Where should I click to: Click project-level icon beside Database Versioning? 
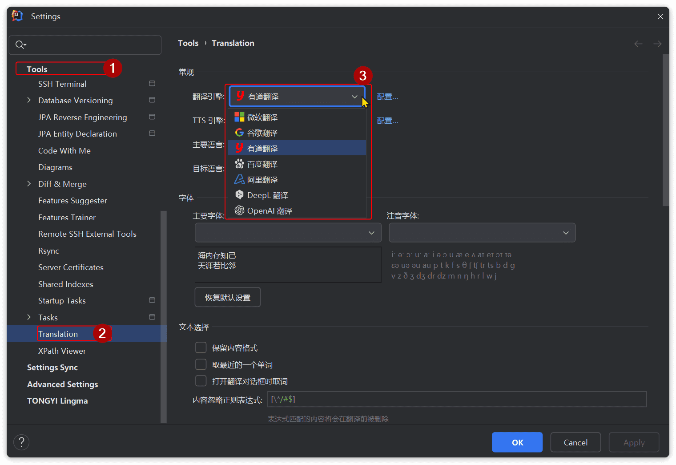[x=152, y=100]
